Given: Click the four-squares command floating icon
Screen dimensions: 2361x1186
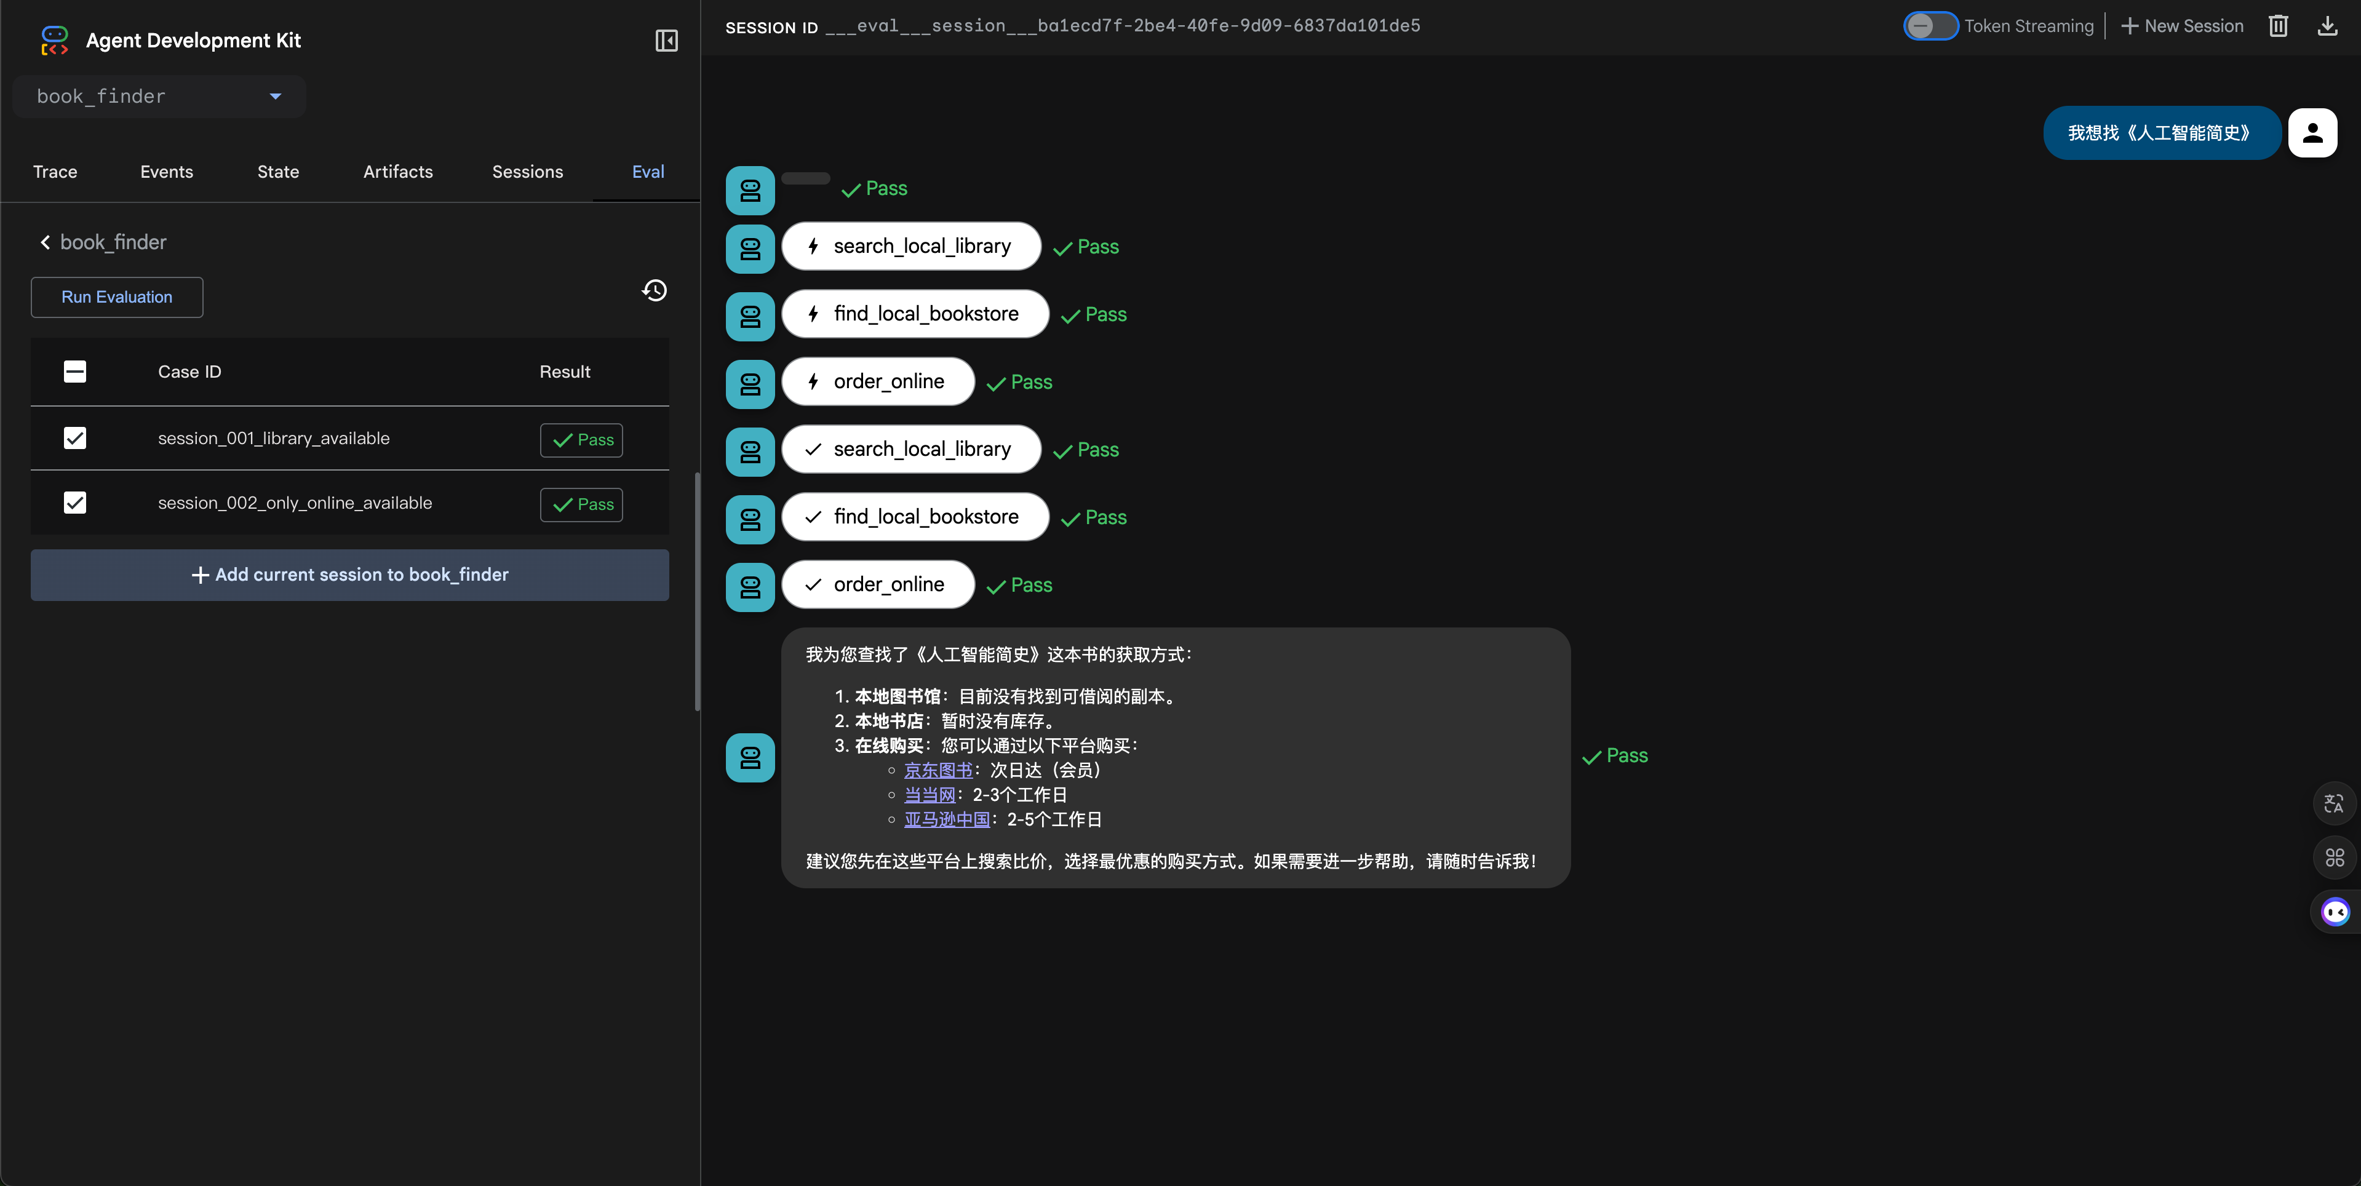Looking at the screenshot, I should coord(2335,858).
